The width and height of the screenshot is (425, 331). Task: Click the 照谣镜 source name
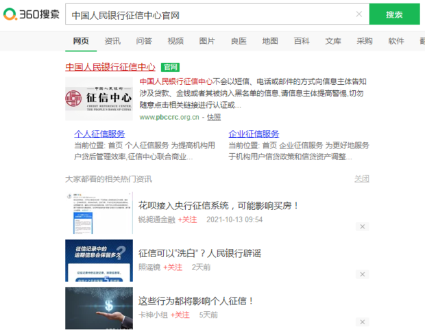tap(149, 267)
